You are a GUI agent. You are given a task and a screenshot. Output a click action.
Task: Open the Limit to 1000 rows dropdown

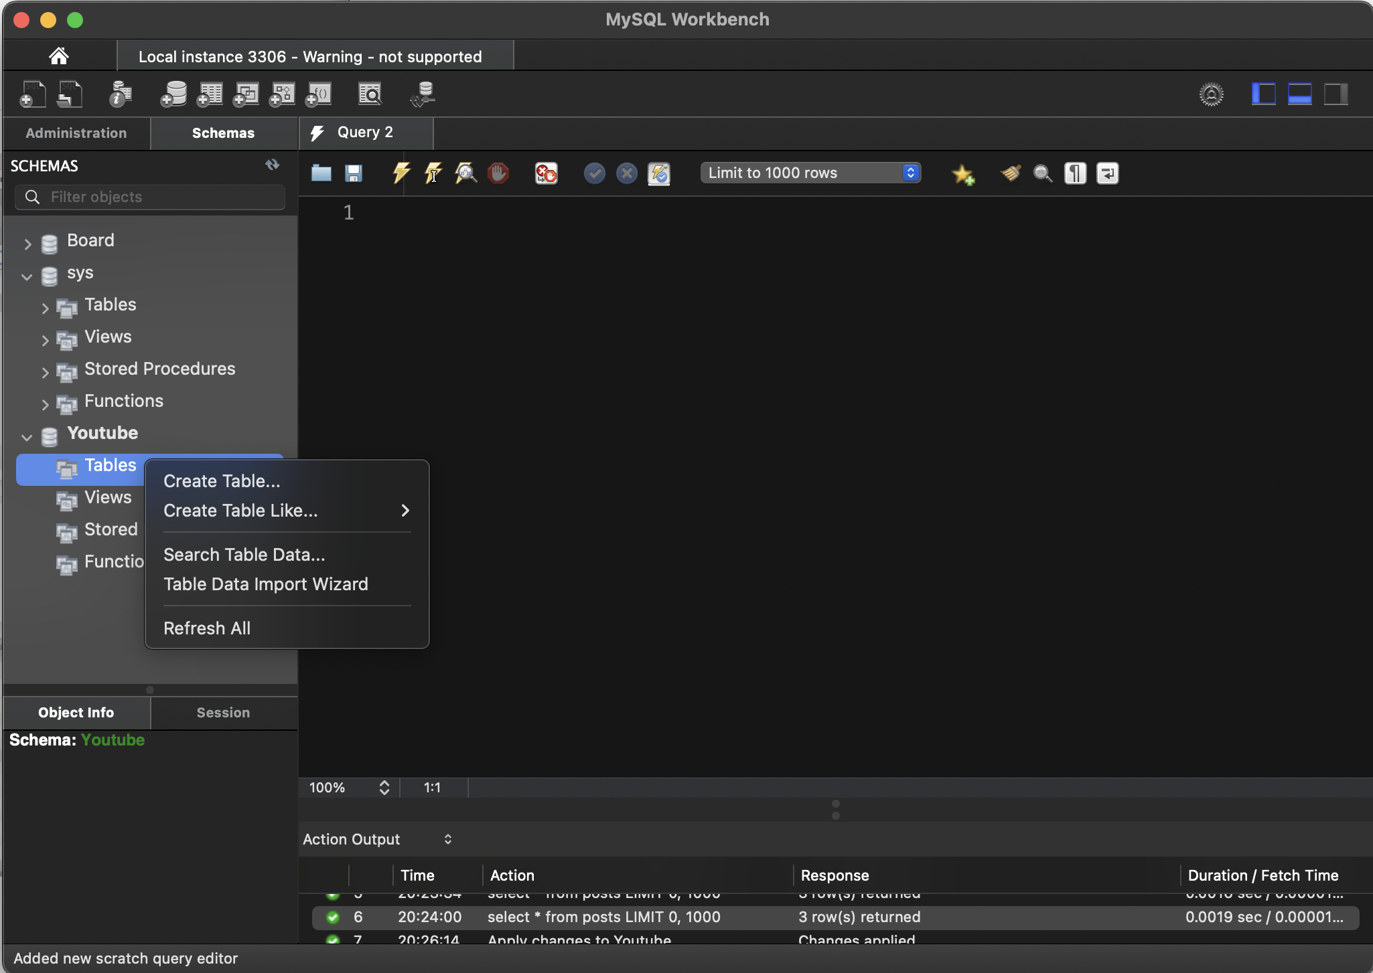[810, 173]
